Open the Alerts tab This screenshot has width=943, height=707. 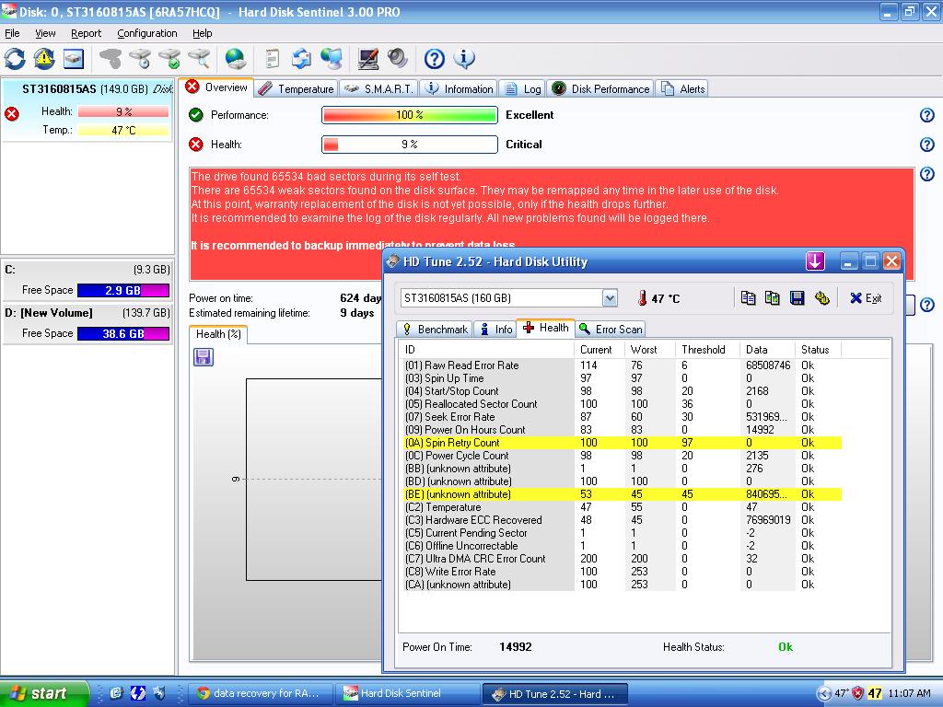coord(682,89)
